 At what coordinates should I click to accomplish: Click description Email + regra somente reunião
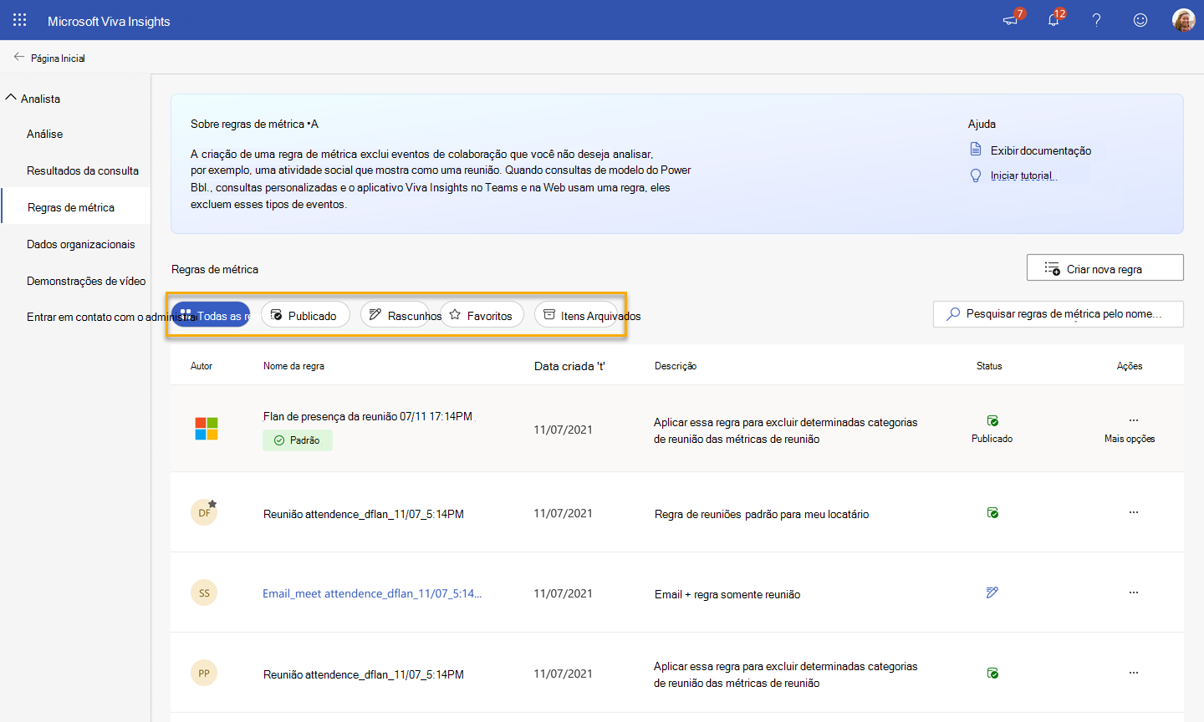coord(727,594)
